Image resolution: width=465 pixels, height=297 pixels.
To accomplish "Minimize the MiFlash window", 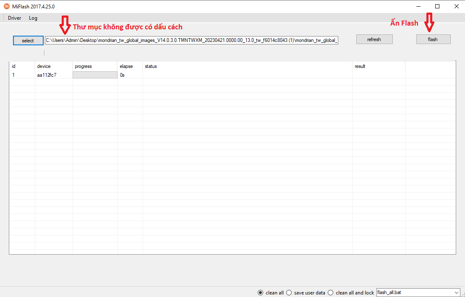I will coord(418,6).
